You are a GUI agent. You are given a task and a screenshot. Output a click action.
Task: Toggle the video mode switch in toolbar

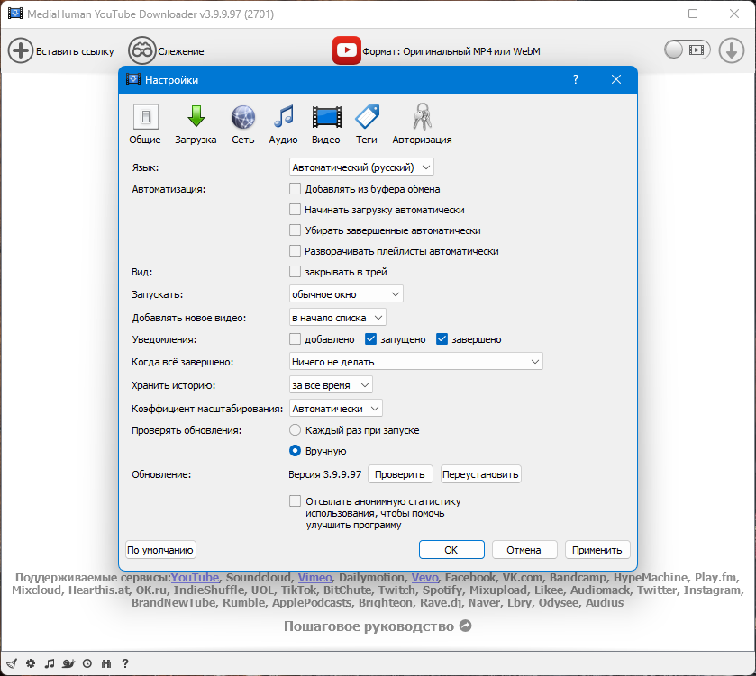point(687,50)
